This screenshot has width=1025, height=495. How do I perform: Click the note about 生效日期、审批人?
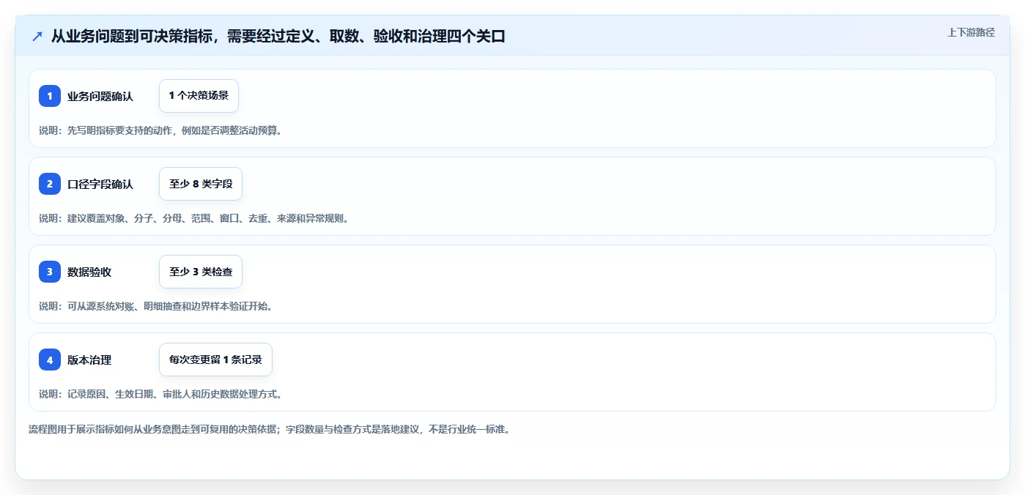pos(160,394)
